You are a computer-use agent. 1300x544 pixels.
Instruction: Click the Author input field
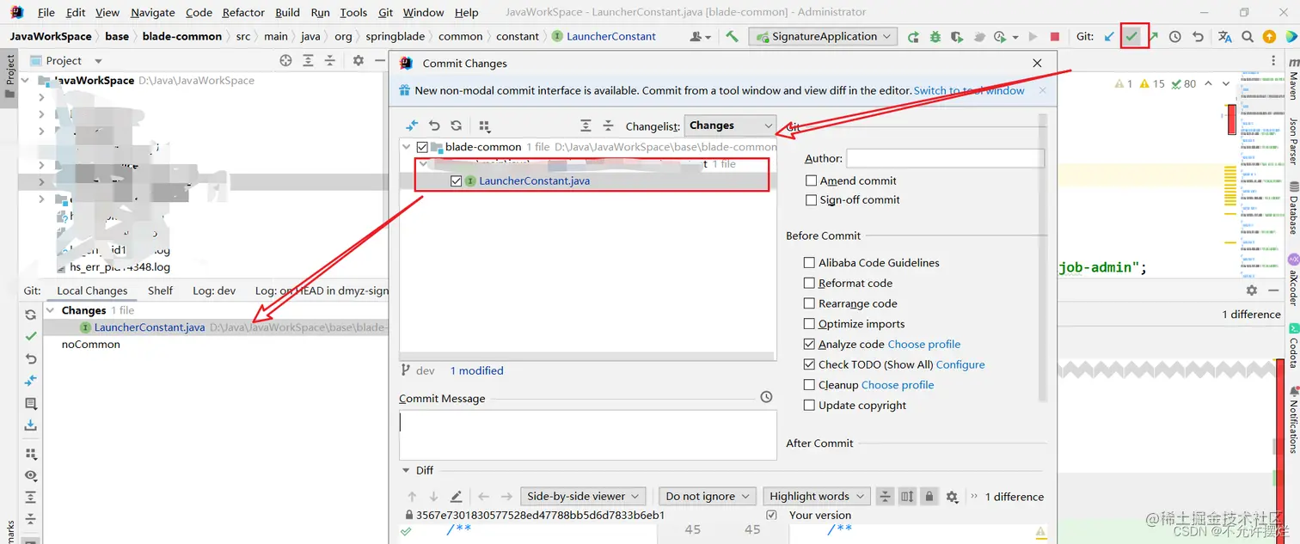coord(945,158)
